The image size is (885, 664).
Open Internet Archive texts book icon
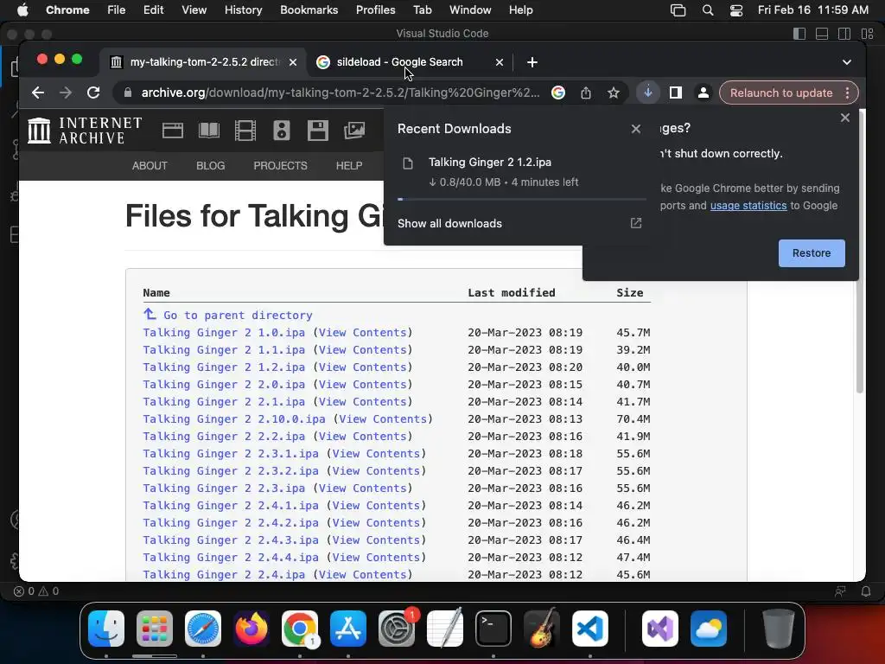[209, 131]
